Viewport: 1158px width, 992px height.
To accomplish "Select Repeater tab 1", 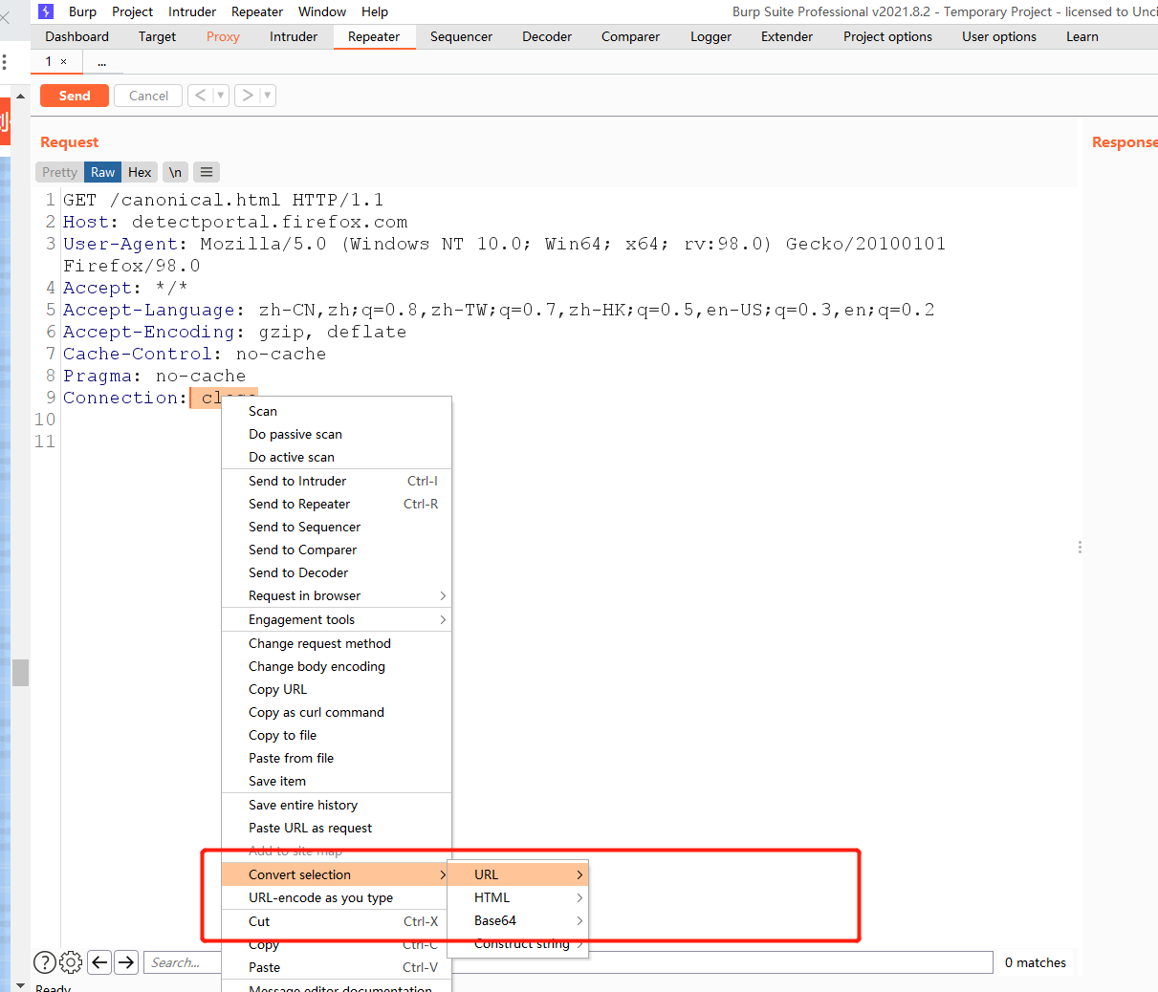I will point(49,61).
